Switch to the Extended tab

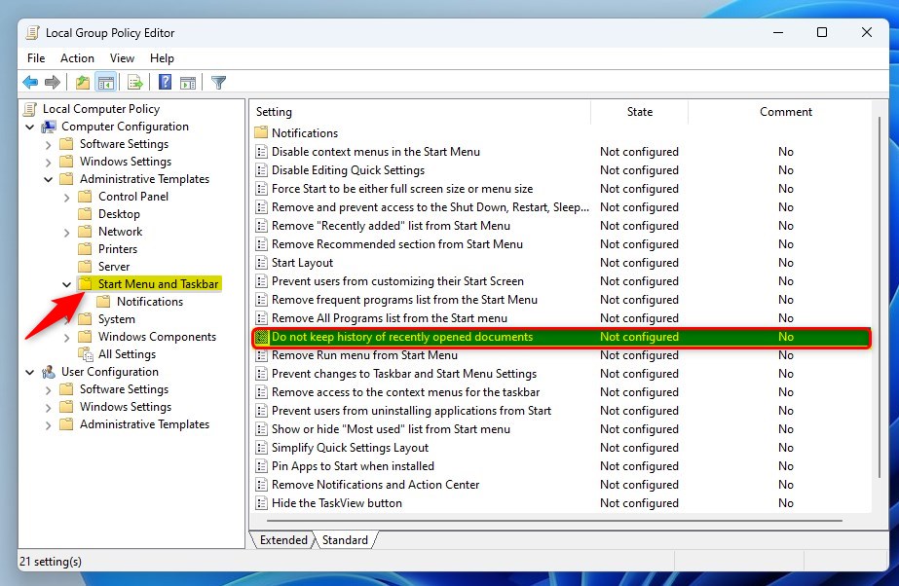pyautogui.click(x=283, y=540)
